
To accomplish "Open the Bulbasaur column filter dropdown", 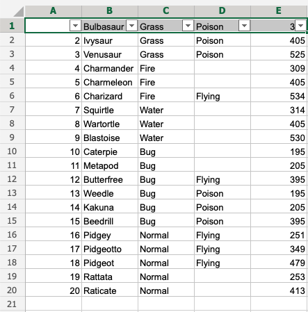I will 131,26.
